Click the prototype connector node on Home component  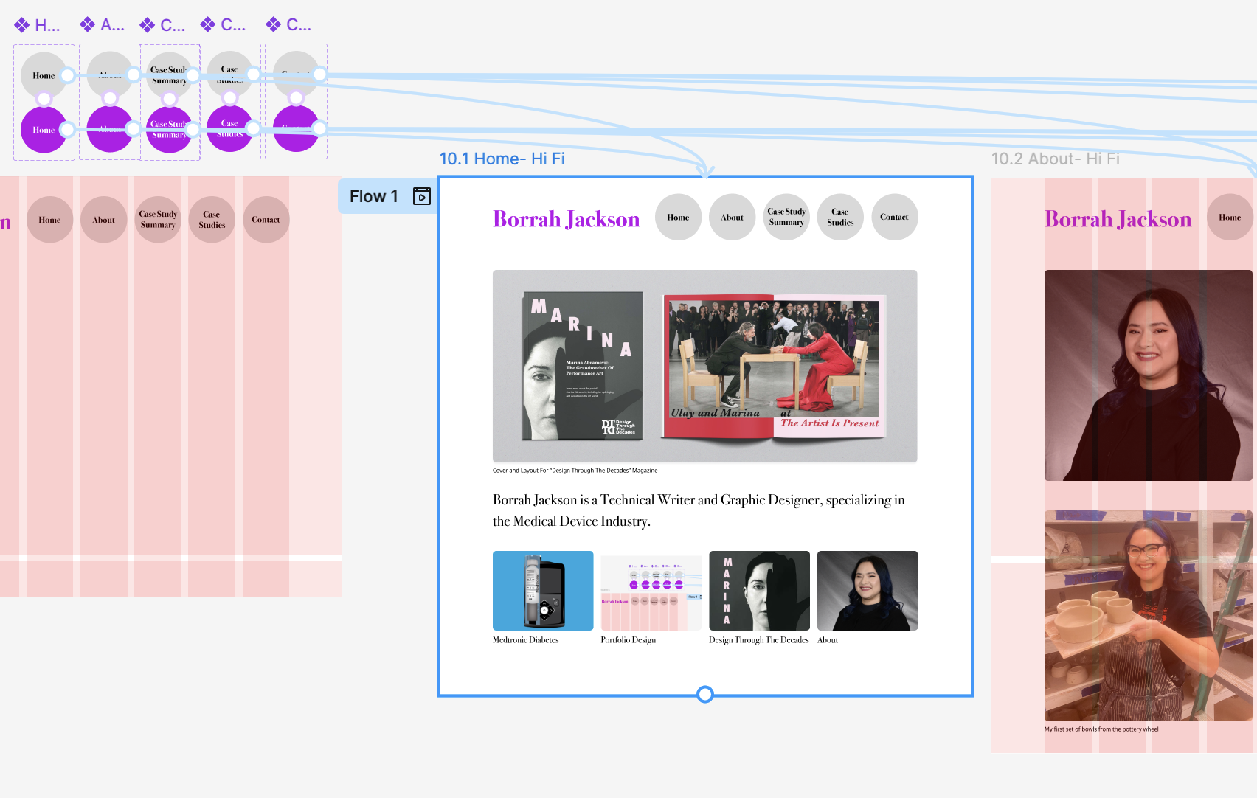[x=66, y=74]
